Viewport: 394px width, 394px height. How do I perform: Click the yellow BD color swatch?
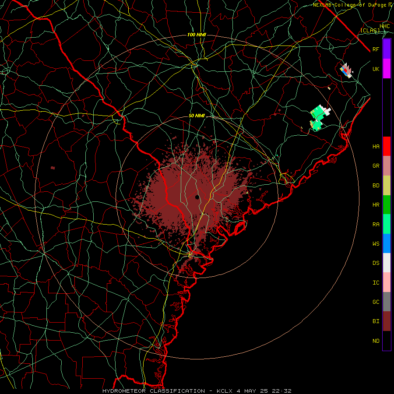pyautogui.click(x=387, y=186)
